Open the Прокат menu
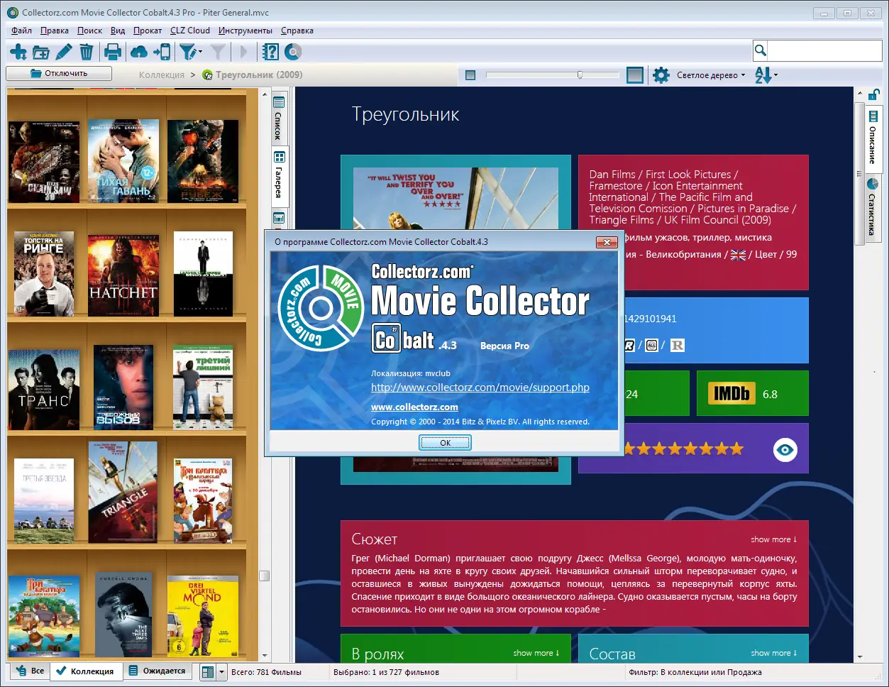Viewport: 889px width, 687px height. pos(148,31)
